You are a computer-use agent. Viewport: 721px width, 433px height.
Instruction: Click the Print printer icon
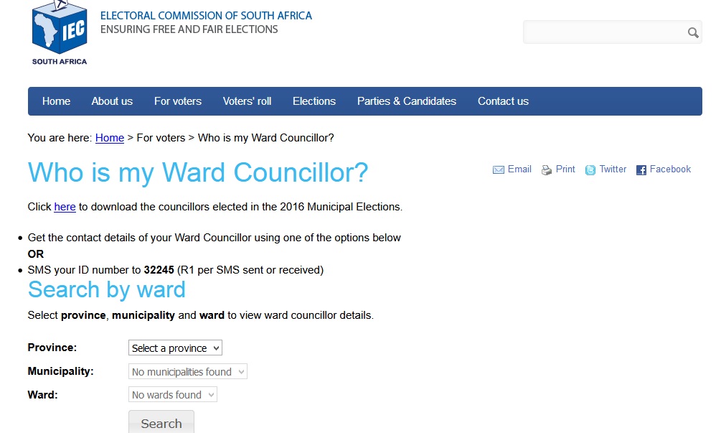click(x=547, y=170)
